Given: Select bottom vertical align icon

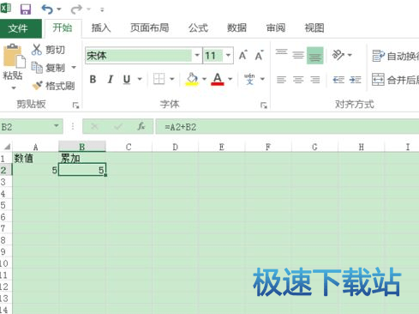Looking at the screenshot, I should point(315,56).
